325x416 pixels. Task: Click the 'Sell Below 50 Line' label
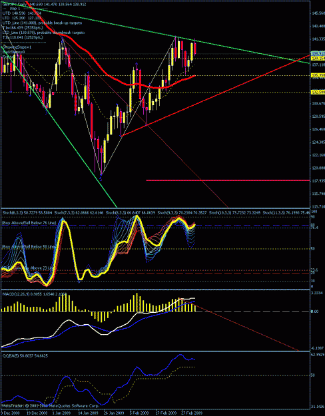[x=29, y=247]
